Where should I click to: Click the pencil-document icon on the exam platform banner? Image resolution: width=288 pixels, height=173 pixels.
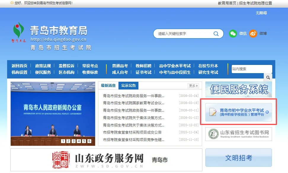pos(213,112)
